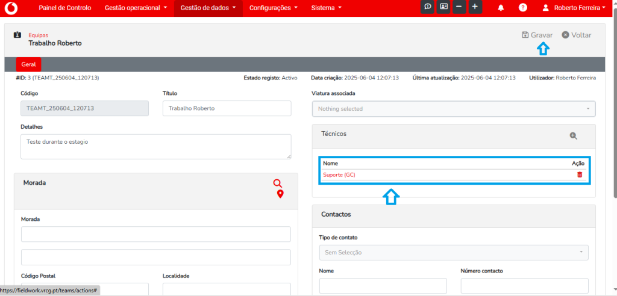Click the Título input field
Screen dimensions: 617x296
click(227, 108)
